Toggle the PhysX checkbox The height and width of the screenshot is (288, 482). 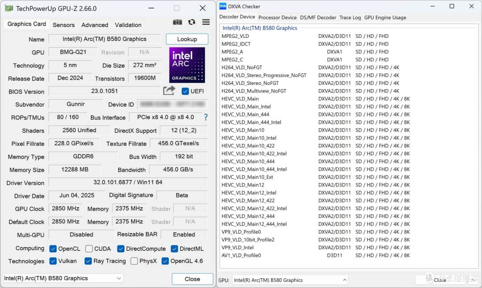(x=134, y=261)
